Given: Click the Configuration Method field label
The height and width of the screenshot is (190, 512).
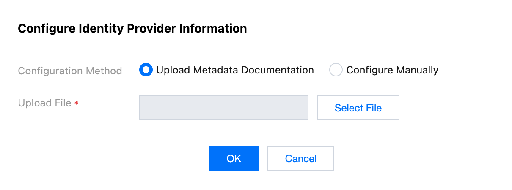Looking at the screenshot, I should coord(70,71).
